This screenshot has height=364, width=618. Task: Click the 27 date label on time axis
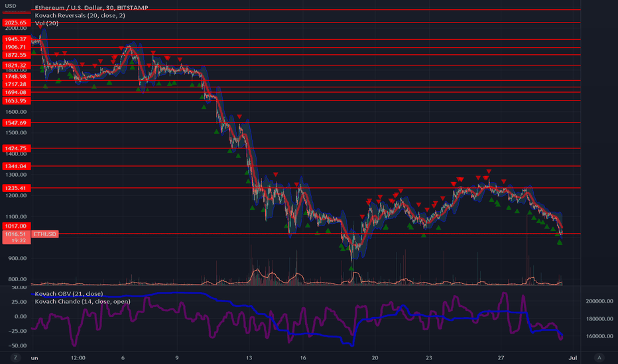coord(501,357)
